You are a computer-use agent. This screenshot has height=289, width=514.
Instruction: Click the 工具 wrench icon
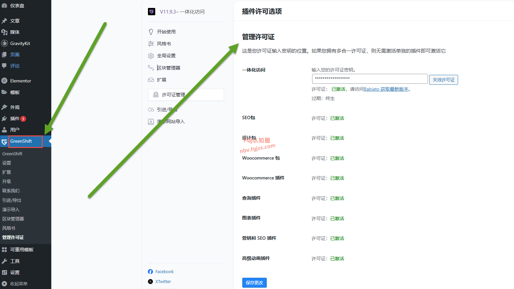[4, 261]
